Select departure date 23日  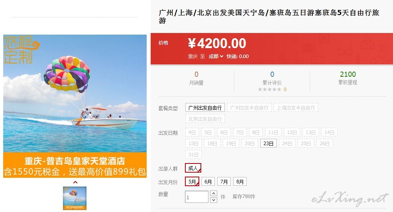point(268,143)
